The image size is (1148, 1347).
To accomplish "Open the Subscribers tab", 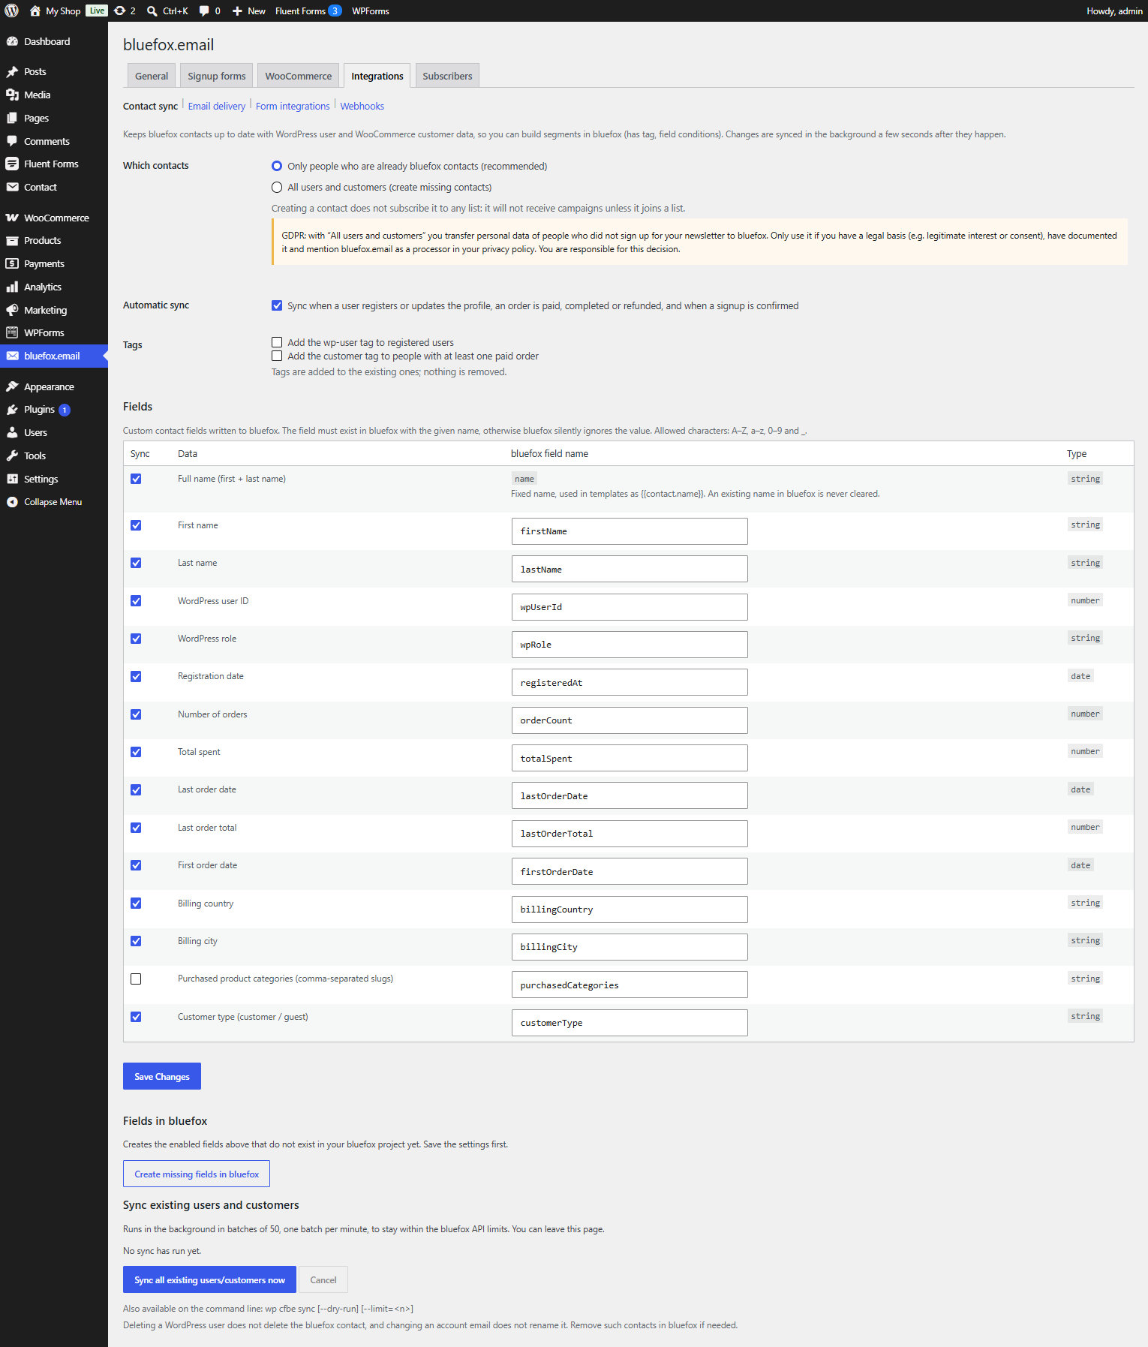I will pyautogui.click(x=447, y=76).
